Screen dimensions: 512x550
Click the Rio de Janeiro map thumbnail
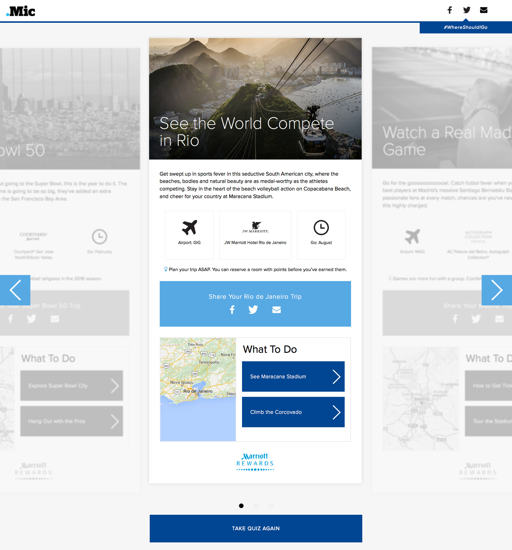click(198, 389)
